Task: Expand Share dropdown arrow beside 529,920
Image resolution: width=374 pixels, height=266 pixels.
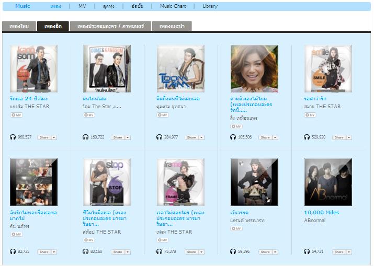Action: coord(349,137)
